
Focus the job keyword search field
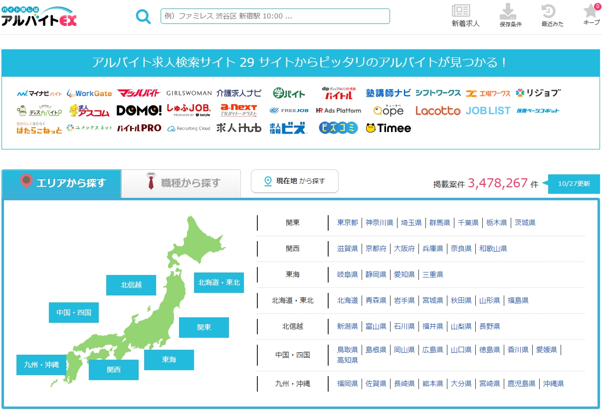point(275,16)
